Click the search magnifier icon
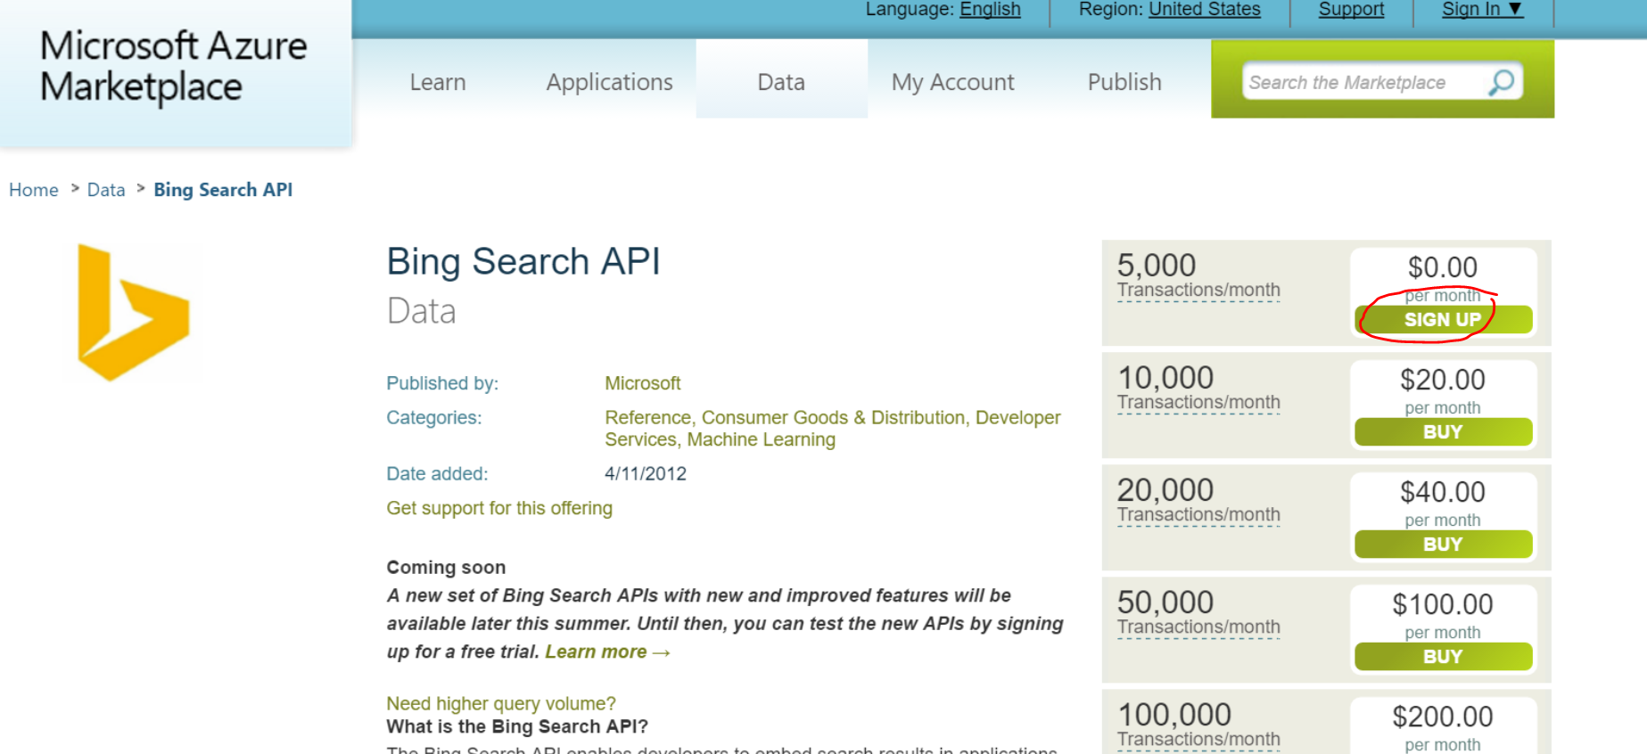Screen dimensions: 1647x754 pos(1502,83)
